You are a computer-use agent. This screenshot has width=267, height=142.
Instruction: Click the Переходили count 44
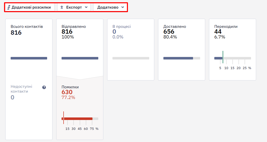click(218, 31)
